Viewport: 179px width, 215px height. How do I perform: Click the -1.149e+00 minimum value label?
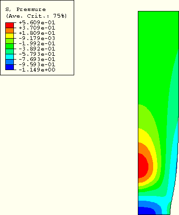coord(37,70)
